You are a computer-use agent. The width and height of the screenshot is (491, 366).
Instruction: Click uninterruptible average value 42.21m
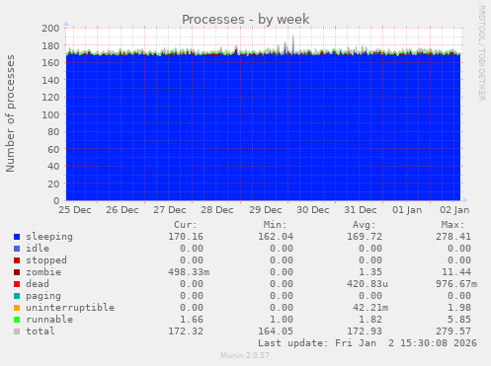[370, 308]
